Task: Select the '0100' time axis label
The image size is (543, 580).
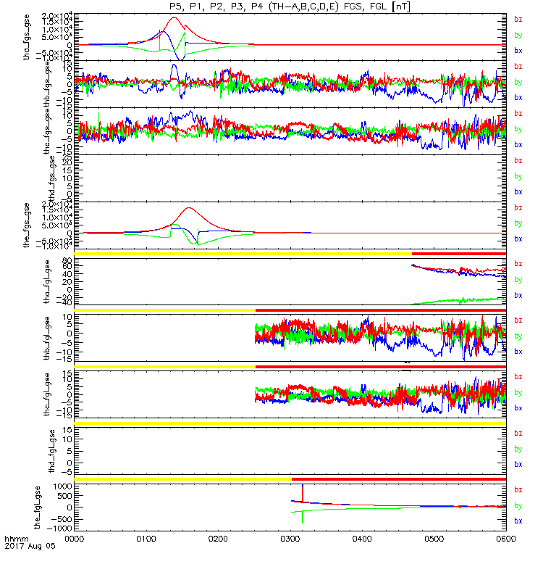Action: pos(146,539)
